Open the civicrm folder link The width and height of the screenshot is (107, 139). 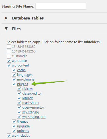[x=27, y=89]
